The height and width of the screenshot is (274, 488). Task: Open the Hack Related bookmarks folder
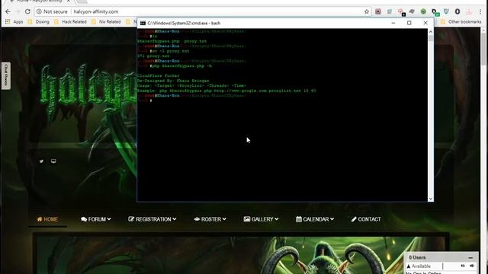tap(70, 22)
